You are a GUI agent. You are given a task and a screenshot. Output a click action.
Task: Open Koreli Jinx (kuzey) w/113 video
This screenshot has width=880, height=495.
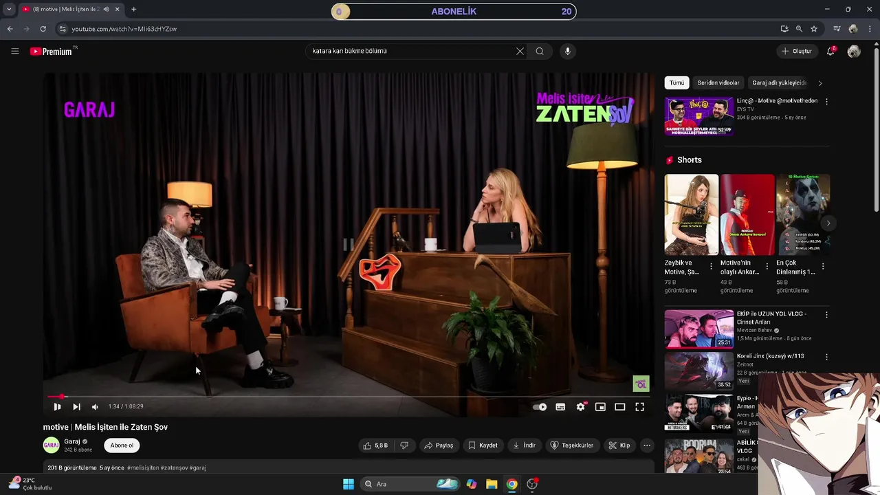[699, 371]
